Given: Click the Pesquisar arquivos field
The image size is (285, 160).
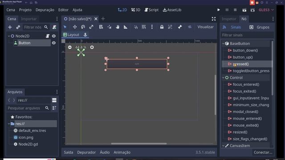Looking at the screenshot, I should [x=26, y=108].
